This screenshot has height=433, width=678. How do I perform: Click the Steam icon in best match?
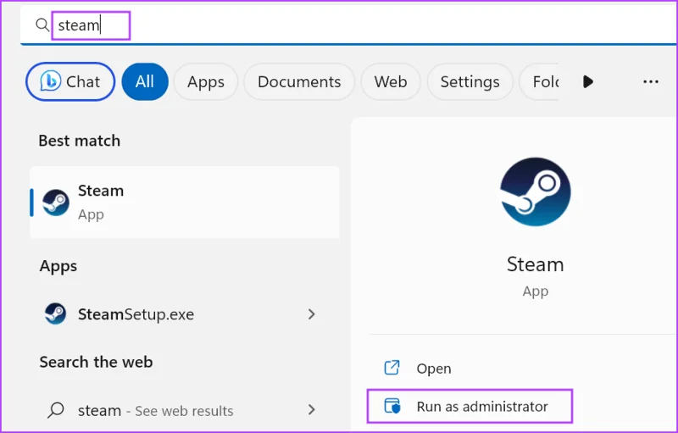point(56,203)
